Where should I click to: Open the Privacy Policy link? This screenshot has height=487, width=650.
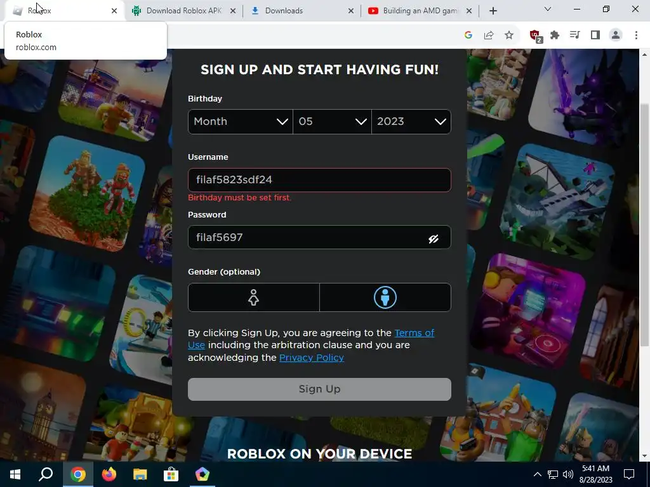(311, 358)
